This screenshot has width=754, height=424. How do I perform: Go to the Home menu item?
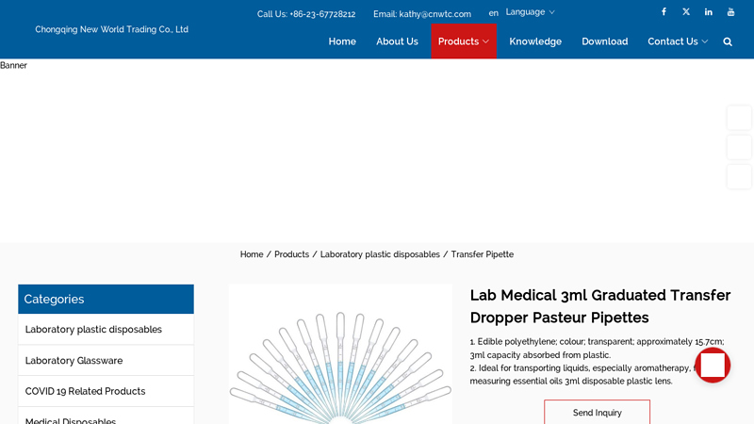coord(342,41)
